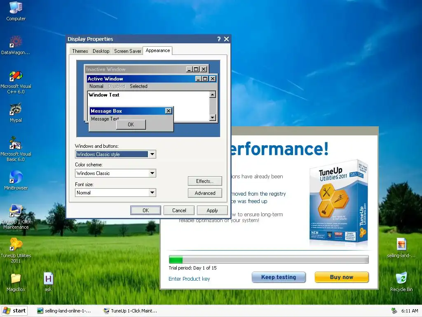Click the Enter Product key link
Screen dimensions: 422x317
point(189,279)
